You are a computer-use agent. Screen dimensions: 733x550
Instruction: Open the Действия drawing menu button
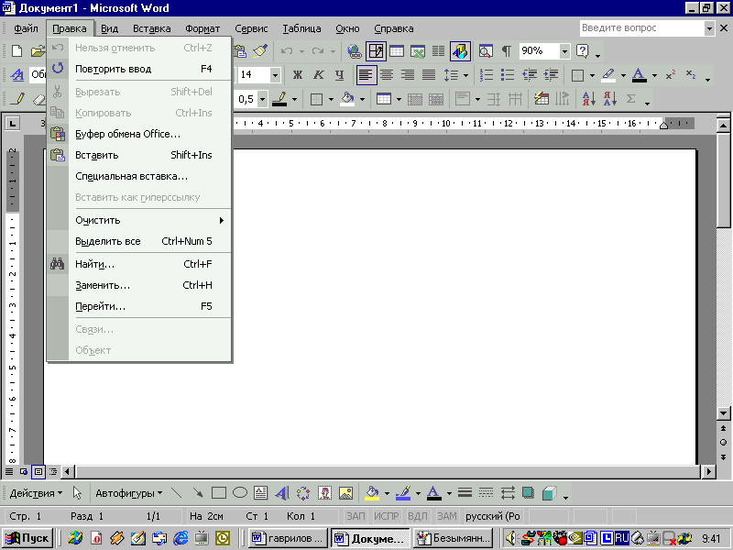pos(36,493)
